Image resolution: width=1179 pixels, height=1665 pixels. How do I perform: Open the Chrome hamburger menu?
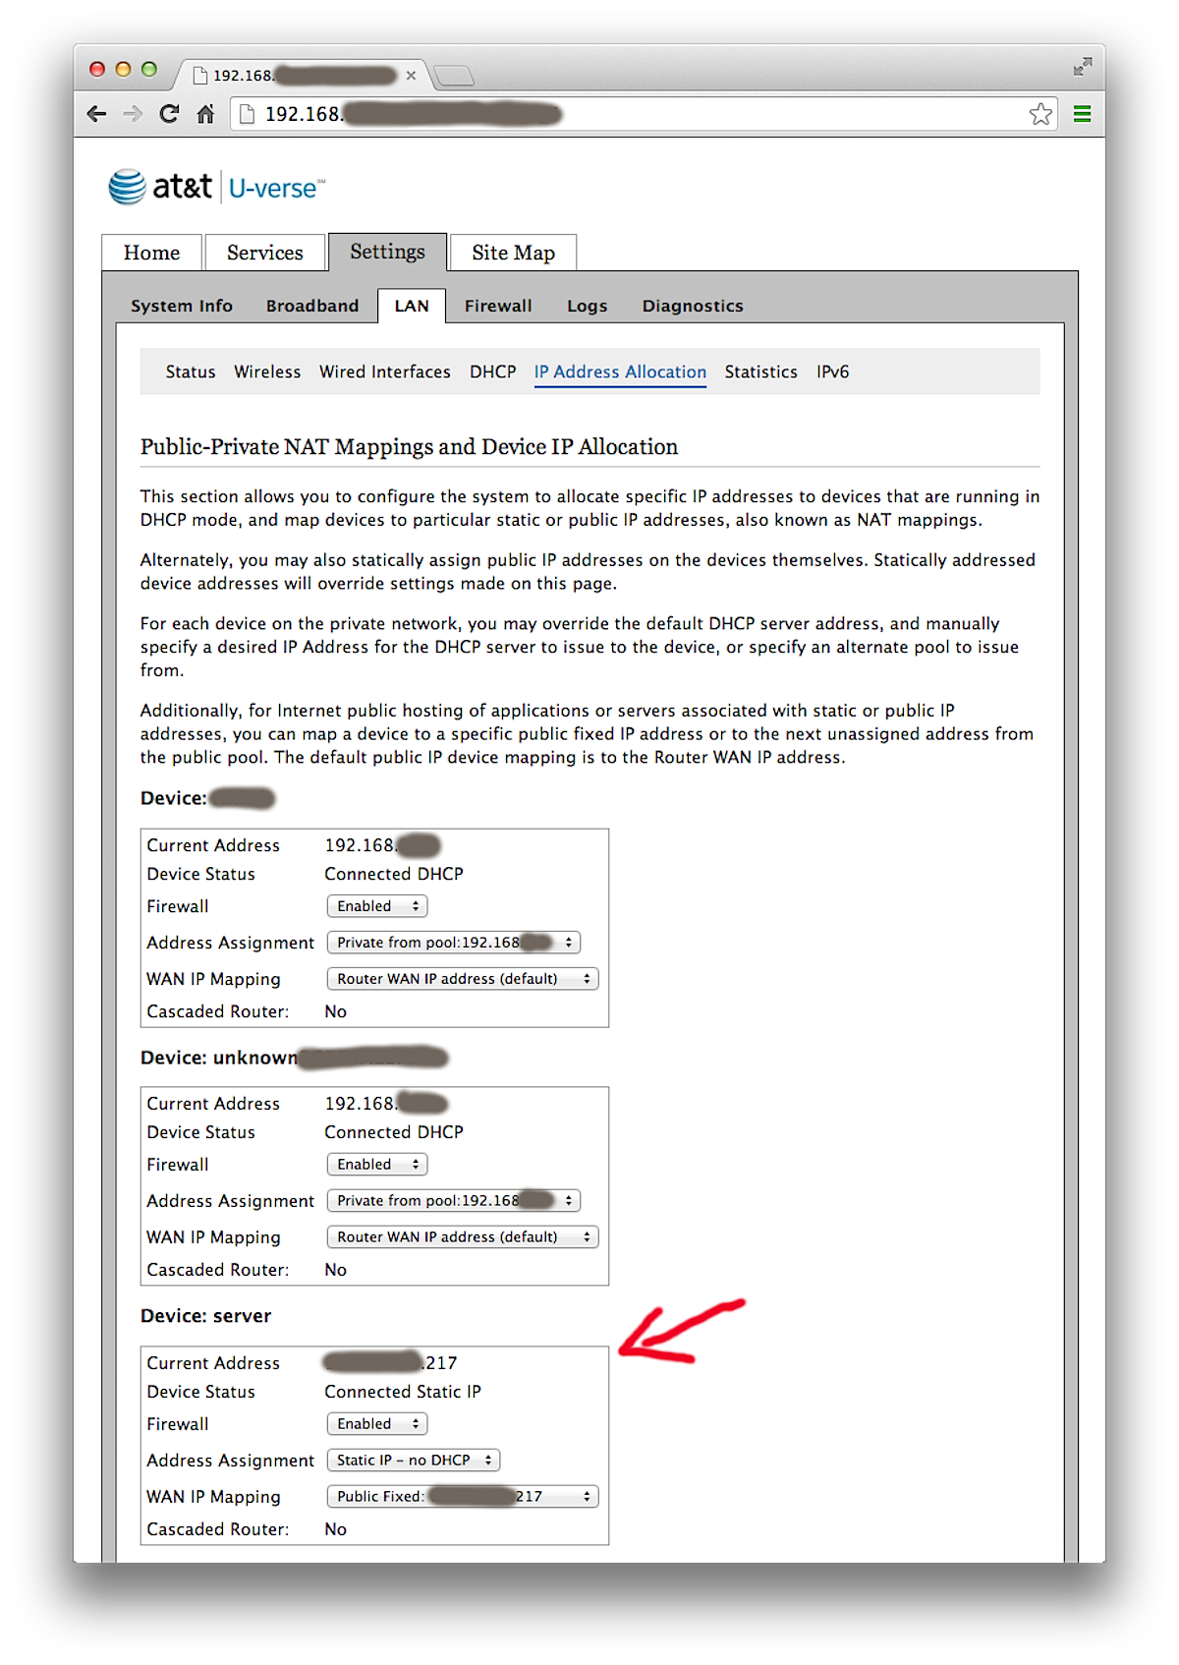pos(1082,114)
